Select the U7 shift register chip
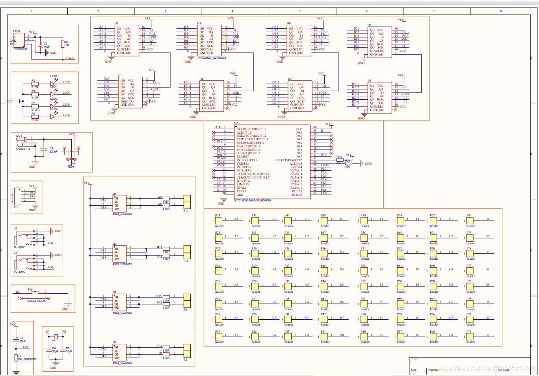The image size is (539, 376). tap(300, 96)
